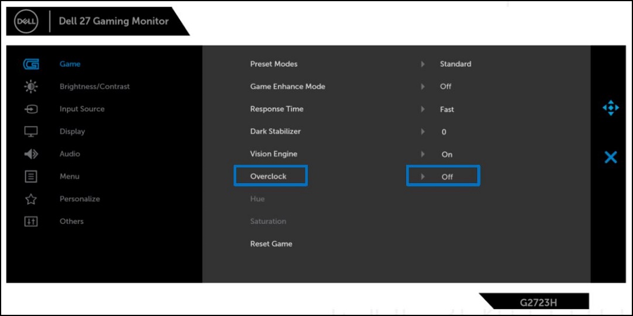
Task: Click the Input Source icon
Action: 31,109
